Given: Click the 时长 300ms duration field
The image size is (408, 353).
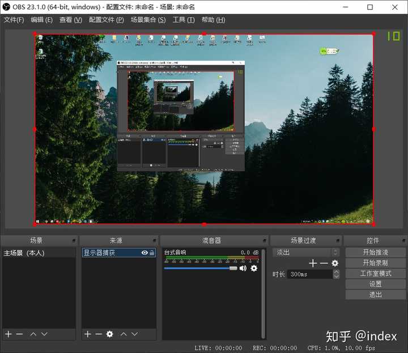Looking at the screenshot, I should point(310,274).
